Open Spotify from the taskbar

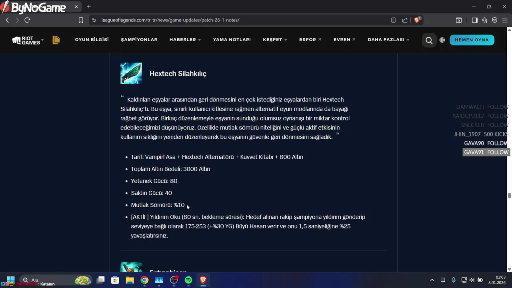pos(188,280)
